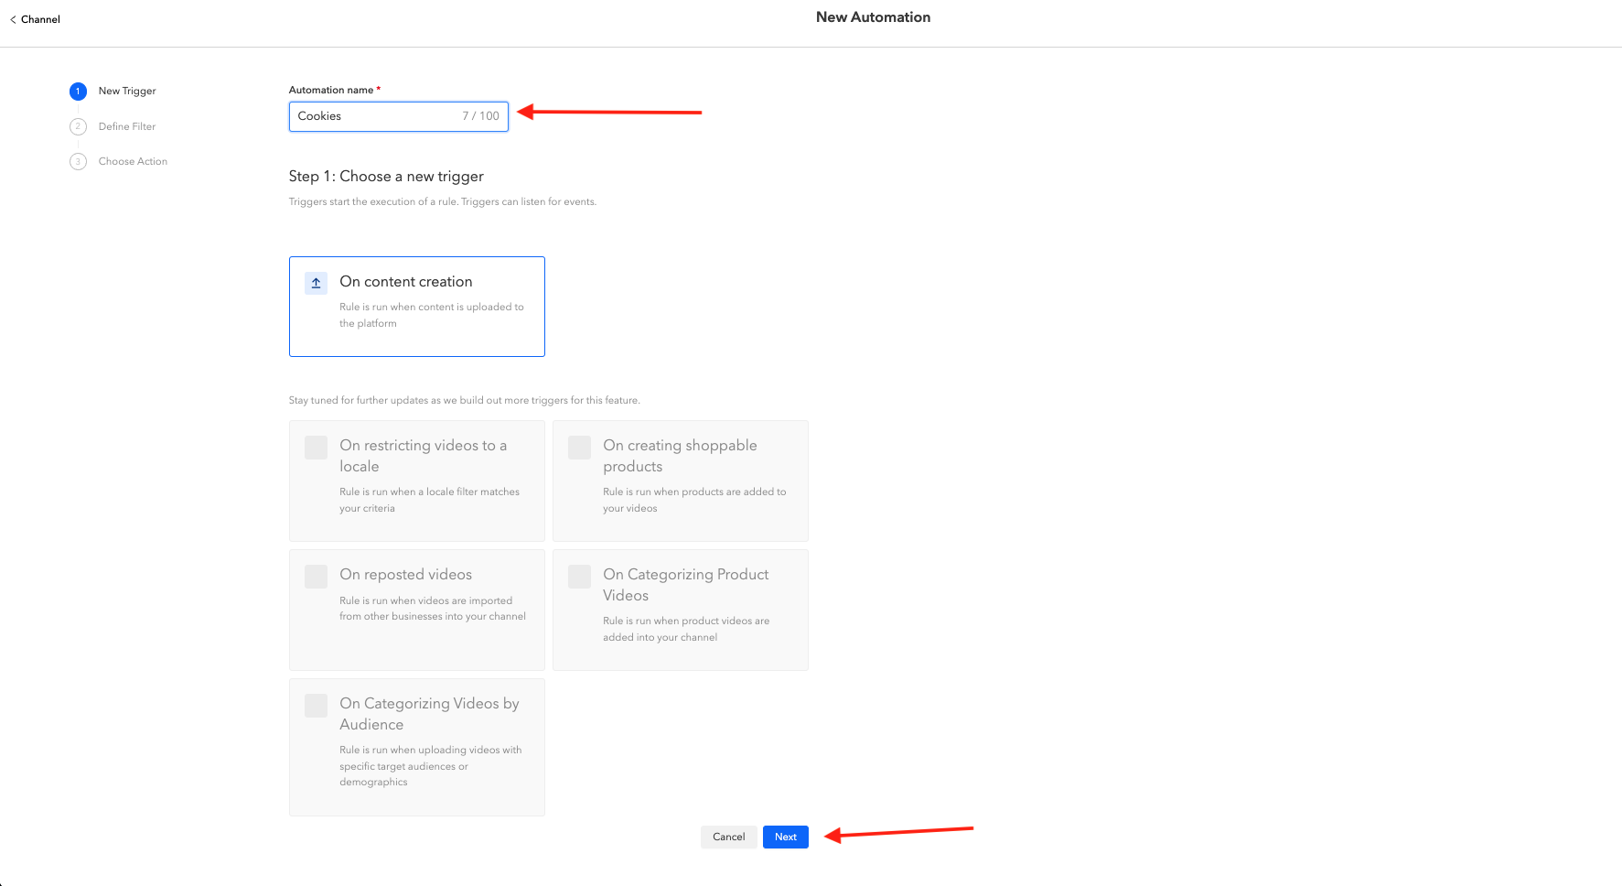The image size is (1622, 886).
Task: Select the On content creation trigger card
Action: tap(417, 307)
